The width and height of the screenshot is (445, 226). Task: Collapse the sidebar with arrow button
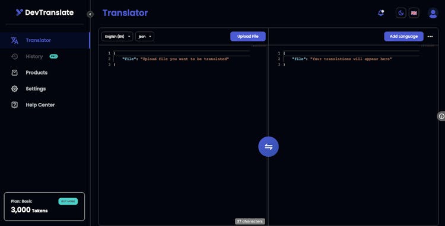pyautogui.click(x=90, y=14)
